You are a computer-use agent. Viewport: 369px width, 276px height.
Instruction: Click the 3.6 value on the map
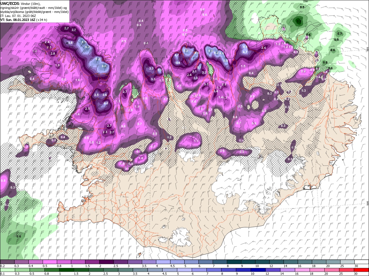tap(105, 95)
